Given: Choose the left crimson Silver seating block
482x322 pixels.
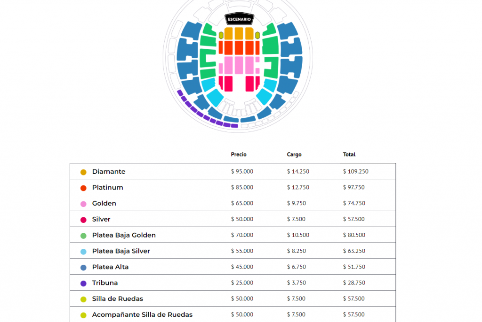Looking at the screenshot, I should [x=228, y=84].
